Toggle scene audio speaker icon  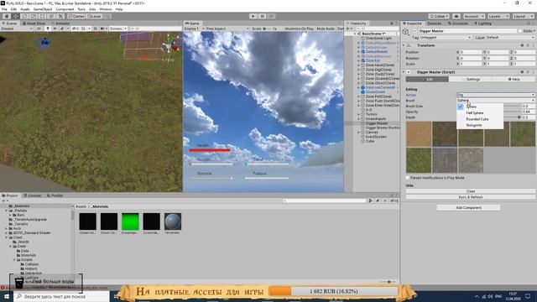pos(55,29)
